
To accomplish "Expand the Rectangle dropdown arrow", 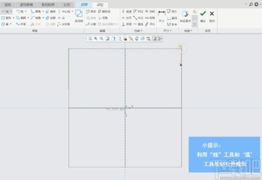I will 13,18.
